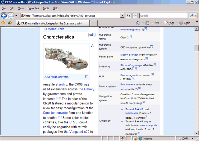Open the Edit menu
Viewport: 199px width, 141px height.
coord(12,8)
